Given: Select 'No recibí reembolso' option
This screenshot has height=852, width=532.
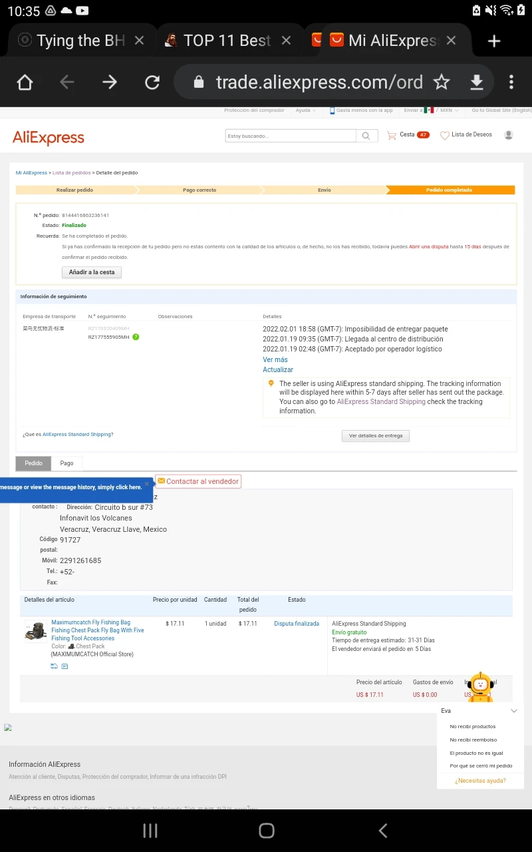Looking at the screenshot, I should click(473, 740).
